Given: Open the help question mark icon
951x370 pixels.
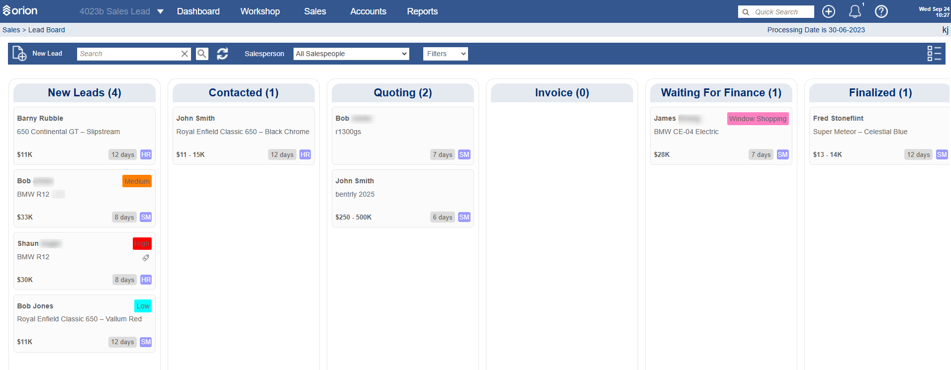Looking at the screenshot, I should coord(881,11).
